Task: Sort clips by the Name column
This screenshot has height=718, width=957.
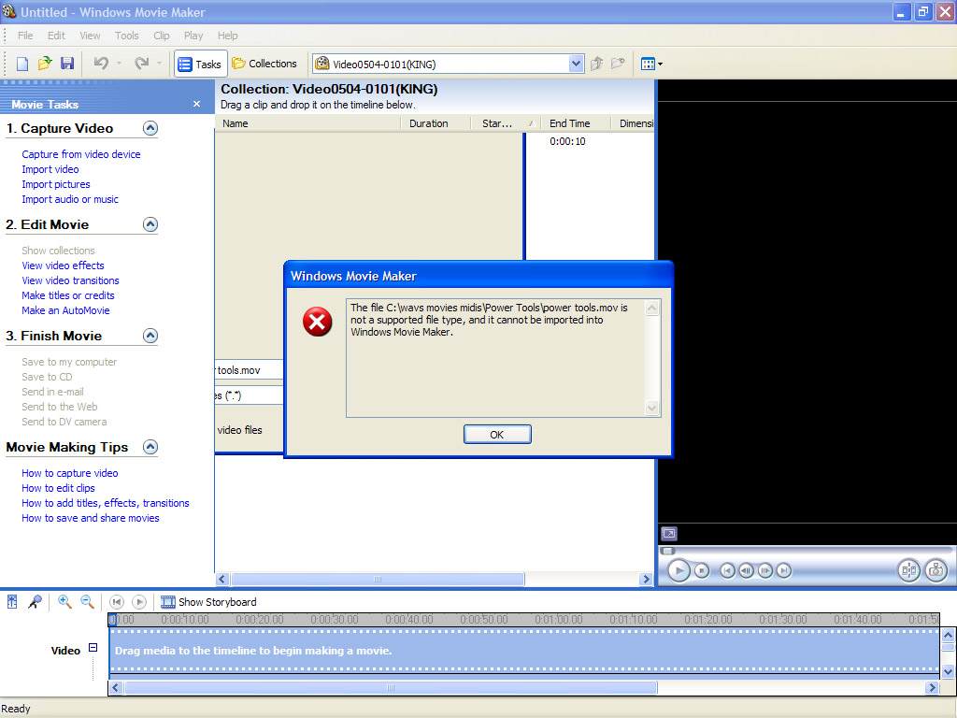Action: click(307, 123)
